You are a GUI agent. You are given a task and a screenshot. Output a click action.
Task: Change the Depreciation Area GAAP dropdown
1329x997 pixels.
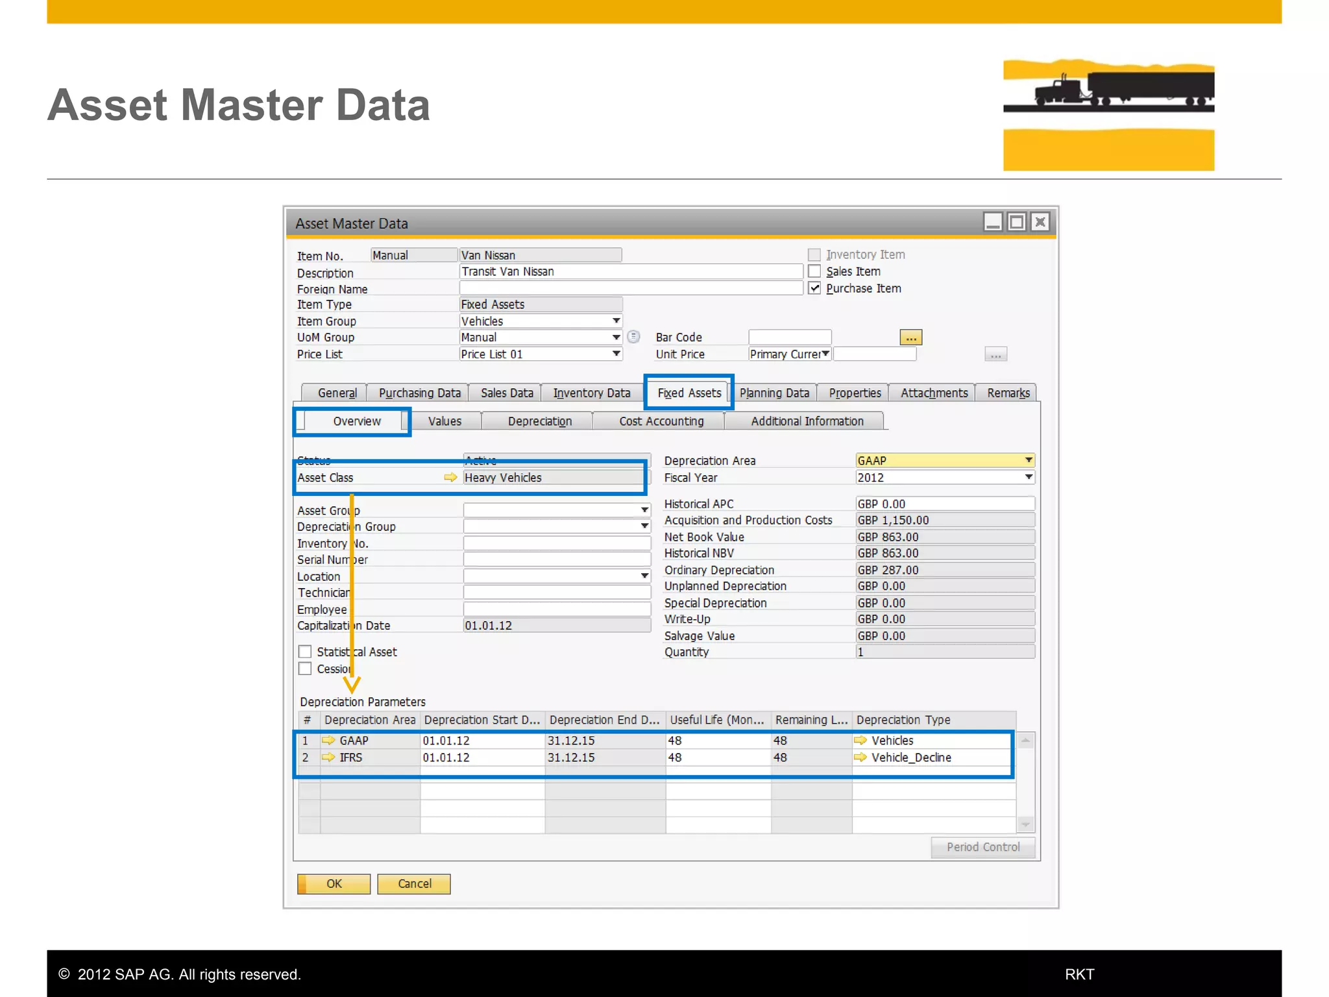[1028, 460]
